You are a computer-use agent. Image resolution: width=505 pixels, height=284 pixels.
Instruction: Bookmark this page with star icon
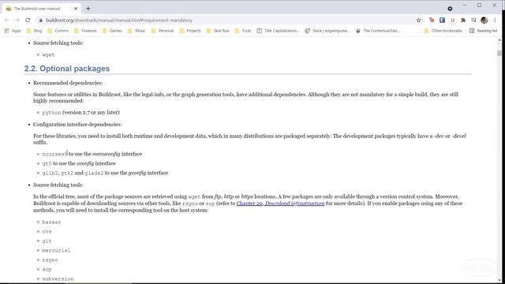click(x=418, y=21)
